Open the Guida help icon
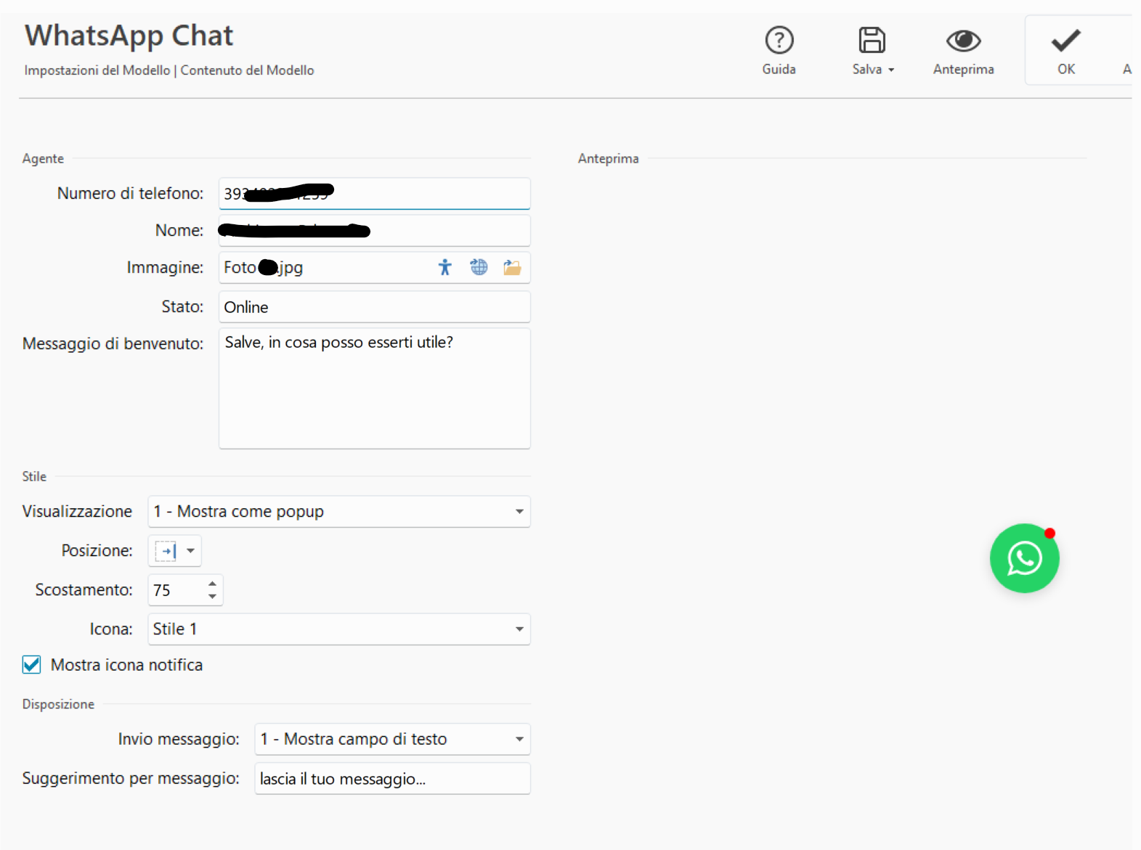1141x850 pixels. point(779,41)
